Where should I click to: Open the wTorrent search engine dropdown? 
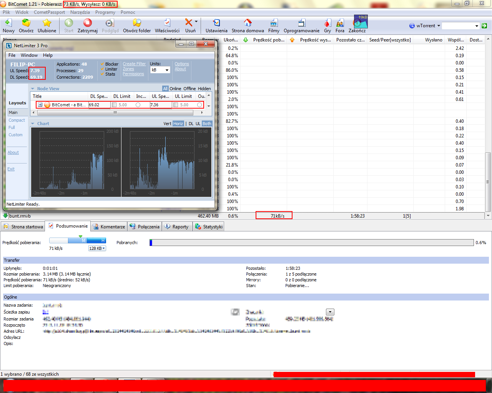pos(439,26)
